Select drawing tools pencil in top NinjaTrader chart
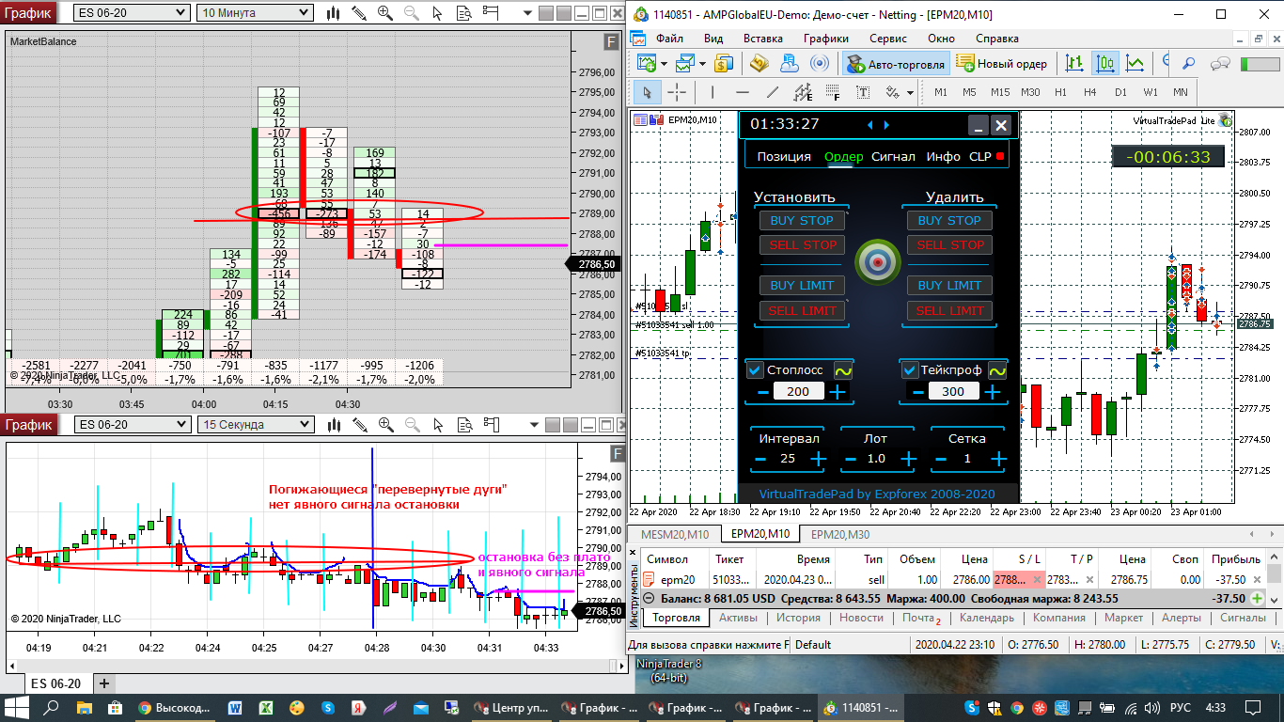This screenshot has height=722, width=1284. [x=359, y=12]
